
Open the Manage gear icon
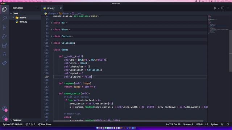[x=4, y=118]
